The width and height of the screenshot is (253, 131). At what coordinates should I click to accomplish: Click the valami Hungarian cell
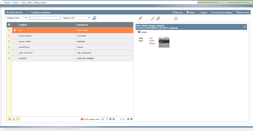coord(104,47)
